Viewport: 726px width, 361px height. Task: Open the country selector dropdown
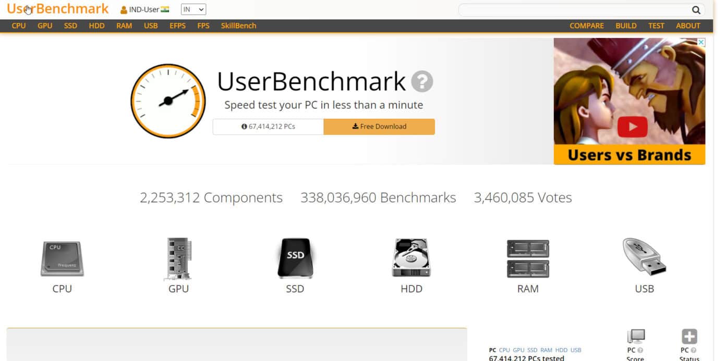click(193, 9)
